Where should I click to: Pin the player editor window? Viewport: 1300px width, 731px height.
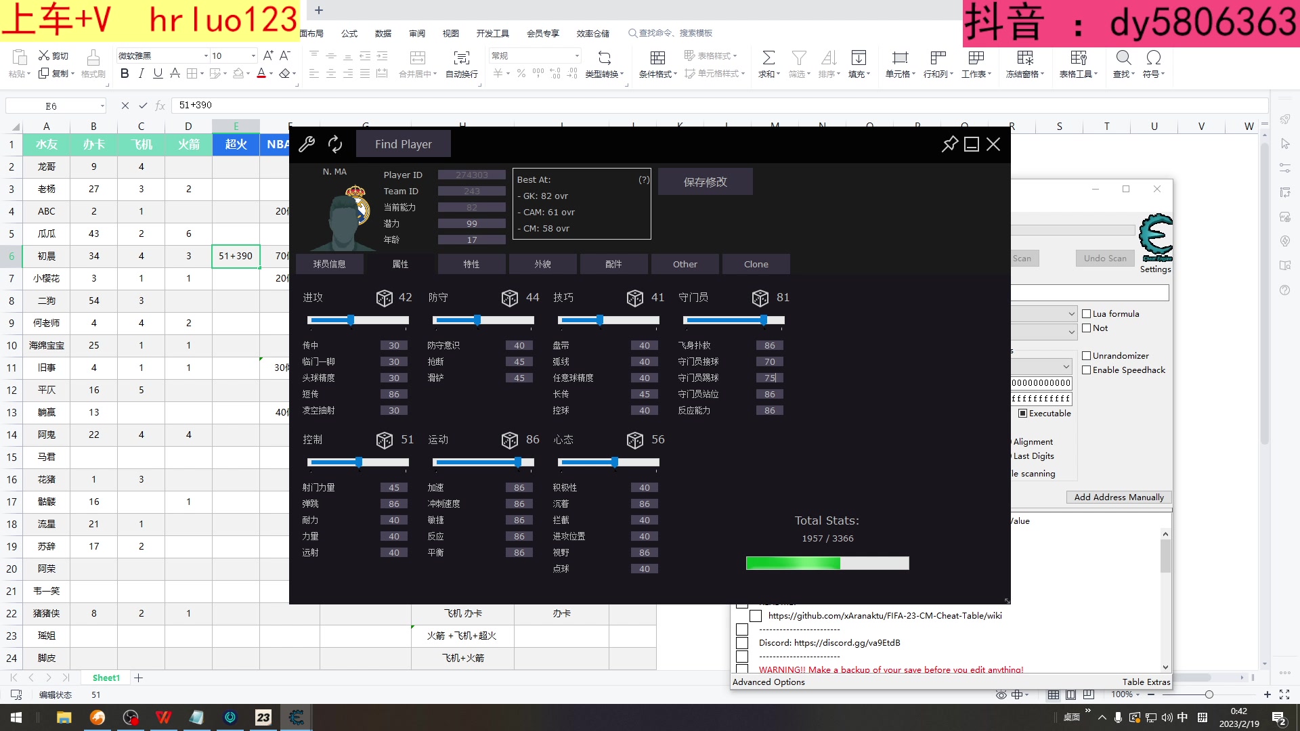tap(950, 143)
